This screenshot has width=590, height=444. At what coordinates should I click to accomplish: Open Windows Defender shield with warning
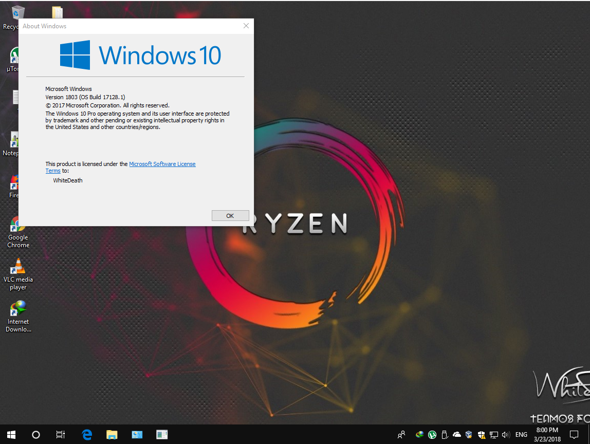[x=481, y=435]
